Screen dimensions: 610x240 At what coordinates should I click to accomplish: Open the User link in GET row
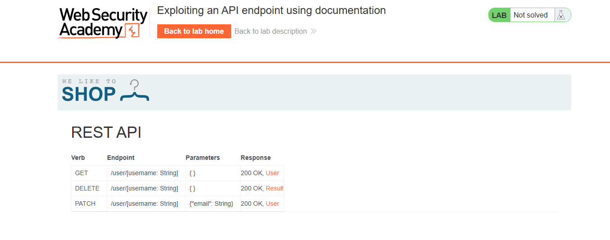click(x=272, y=173)
